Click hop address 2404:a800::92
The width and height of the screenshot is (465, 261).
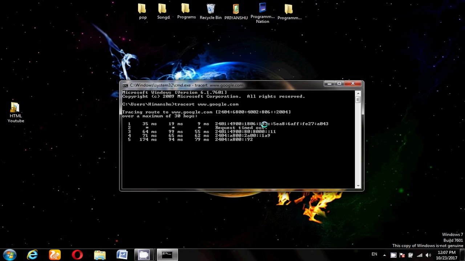pyautogui.click(x=234, y=140)
